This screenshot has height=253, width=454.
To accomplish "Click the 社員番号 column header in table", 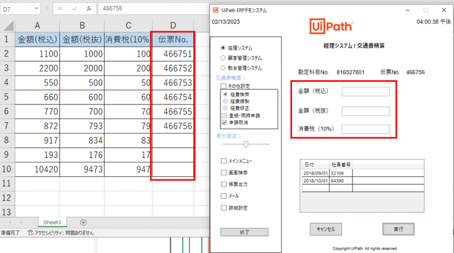I will [340, 165].
